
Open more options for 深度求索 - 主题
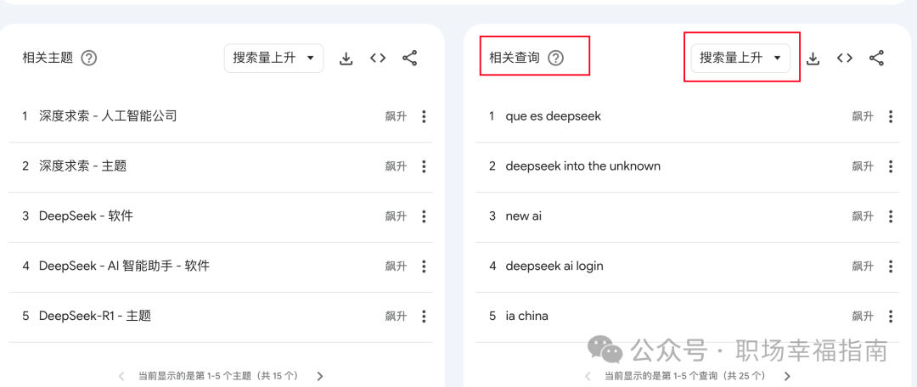tap(424, 166)
